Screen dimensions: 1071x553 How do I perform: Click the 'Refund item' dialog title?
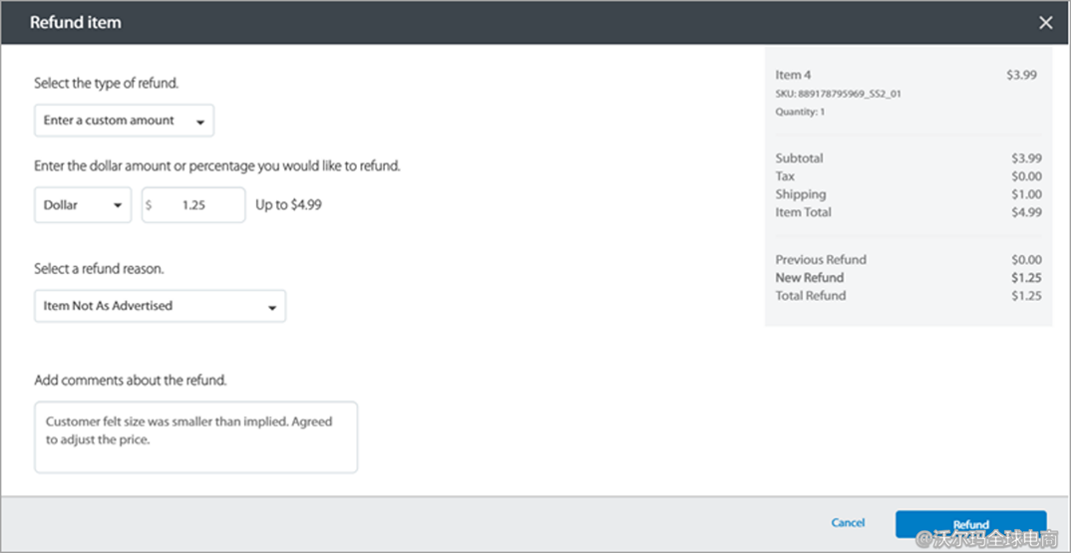pos(76,22)
